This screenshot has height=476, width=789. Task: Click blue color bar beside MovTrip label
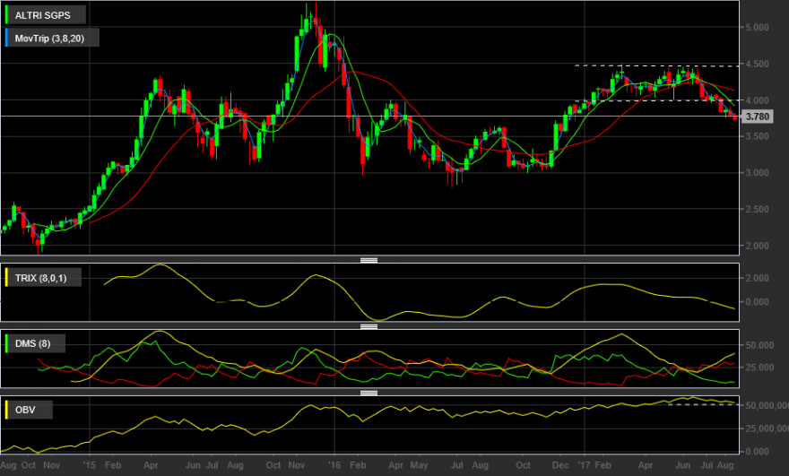tap(6, 39)
